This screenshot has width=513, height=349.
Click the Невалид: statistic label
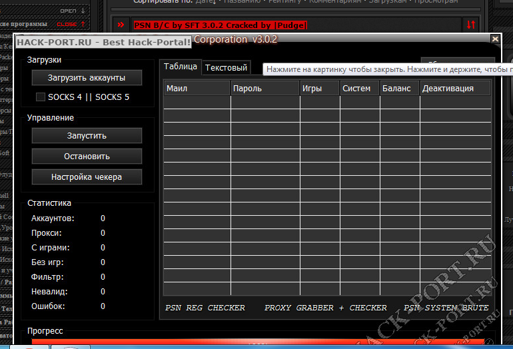[x=49, y=292]
